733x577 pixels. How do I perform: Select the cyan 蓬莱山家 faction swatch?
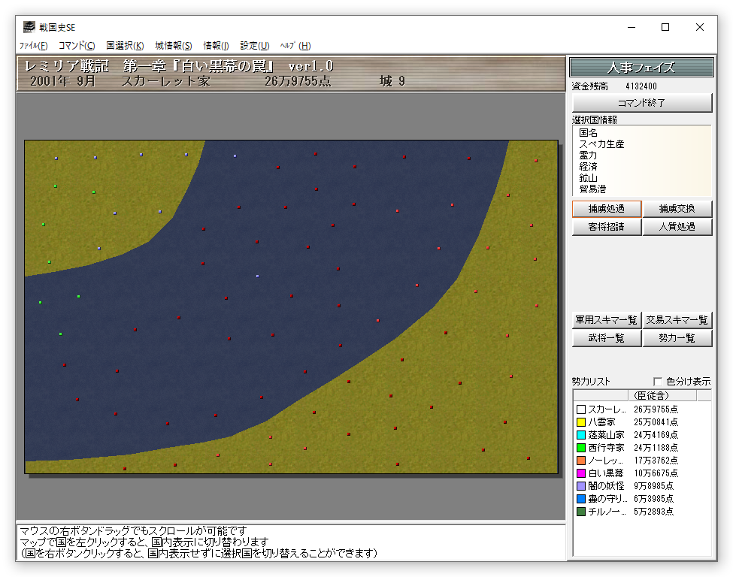(580, 436)
